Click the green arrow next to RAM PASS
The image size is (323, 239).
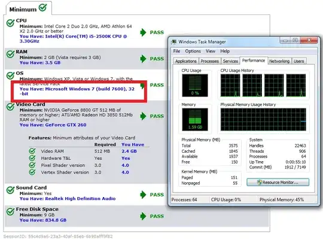tap(143, 59)
